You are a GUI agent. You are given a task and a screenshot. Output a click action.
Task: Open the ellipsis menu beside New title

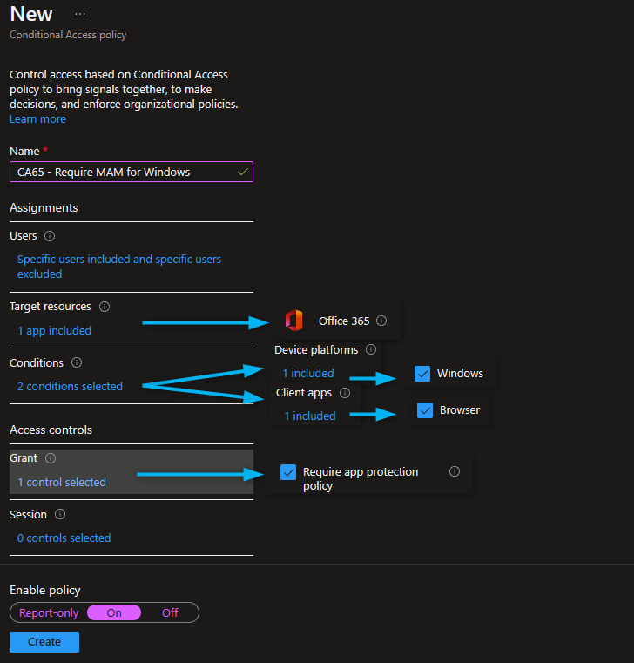(x=80, y=15)
